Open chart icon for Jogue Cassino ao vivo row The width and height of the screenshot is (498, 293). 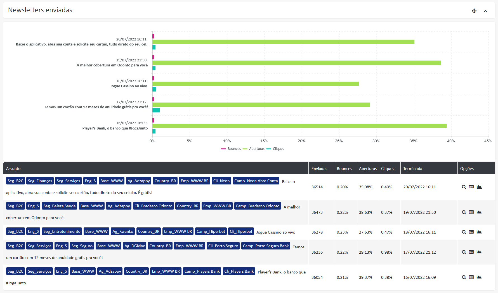click(x=479, y=232)
